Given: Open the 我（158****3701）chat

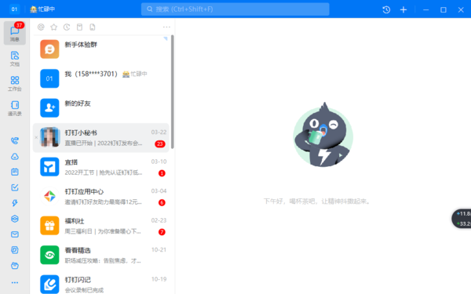Looking at the screenshot, I should pyautogui.click(x=101, y=78).
